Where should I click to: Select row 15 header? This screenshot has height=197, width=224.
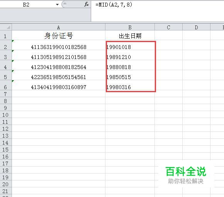pos(6,149)
